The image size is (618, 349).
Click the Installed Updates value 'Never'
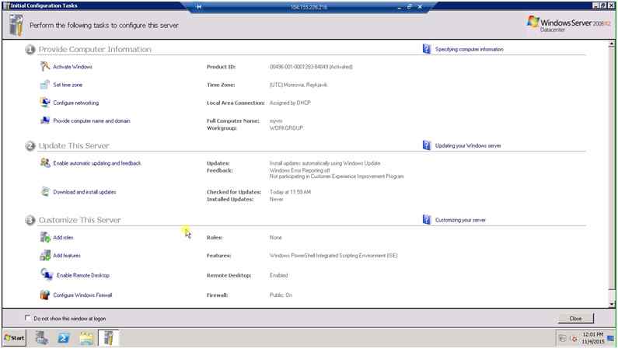(x=276, y=199)
